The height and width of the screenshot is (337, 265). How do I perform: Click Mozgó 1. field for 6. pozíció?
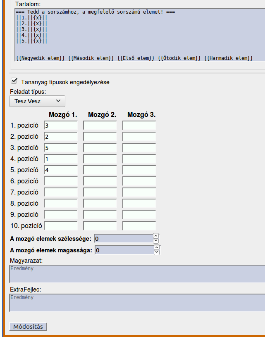pos(61,181)
